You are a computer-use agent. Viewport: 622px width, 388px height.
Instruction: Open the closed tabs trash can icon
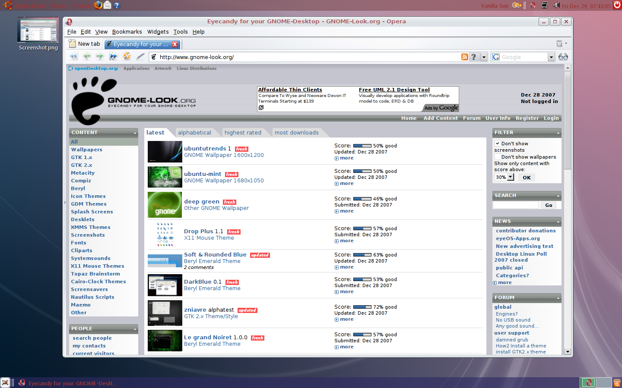pyautogui.click(x=559, y=44)
